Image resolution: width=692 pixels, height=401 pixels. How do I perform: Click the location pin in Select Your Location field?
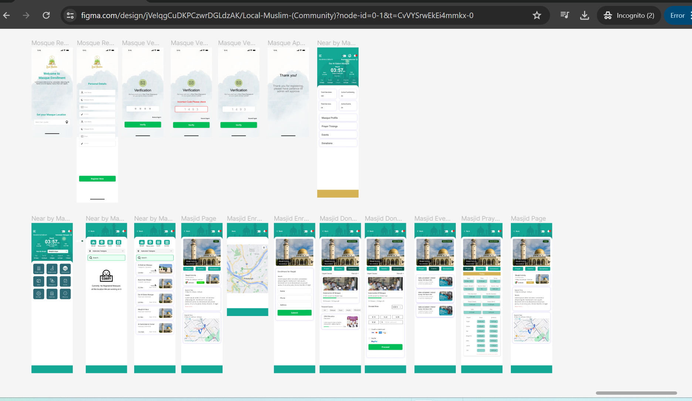(x=67, y=122)
